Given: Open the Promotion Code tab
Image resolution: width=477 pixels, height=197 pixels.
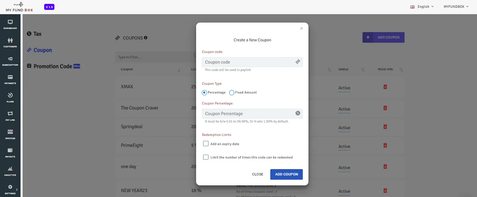Looking at the screenshot, I should 54,66.
